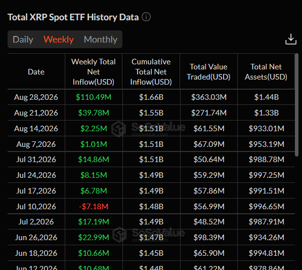
Task: Click the info icon beside History Data title
Action: pyautogui.click(x=146, y=17)
